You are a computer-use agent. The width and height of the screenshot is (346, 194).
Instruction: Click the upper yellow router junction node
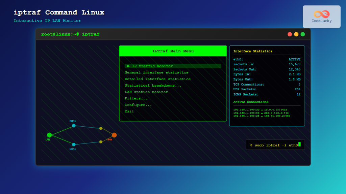101,128
